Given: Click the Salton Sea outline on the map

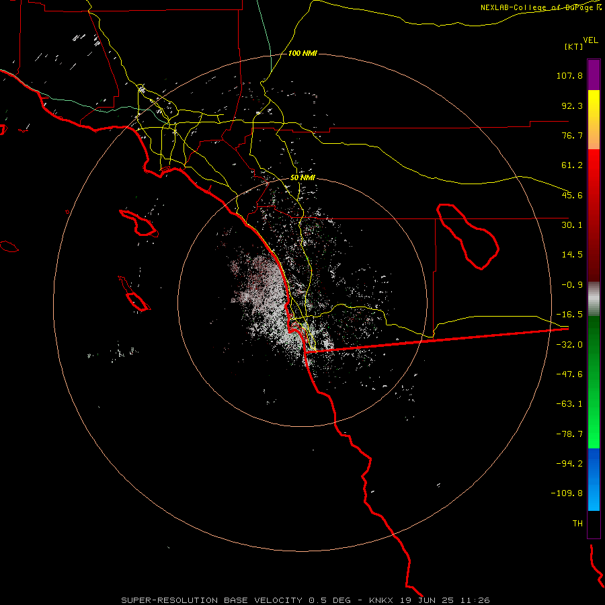Looking at the screenshot, I should coord(468,236).
